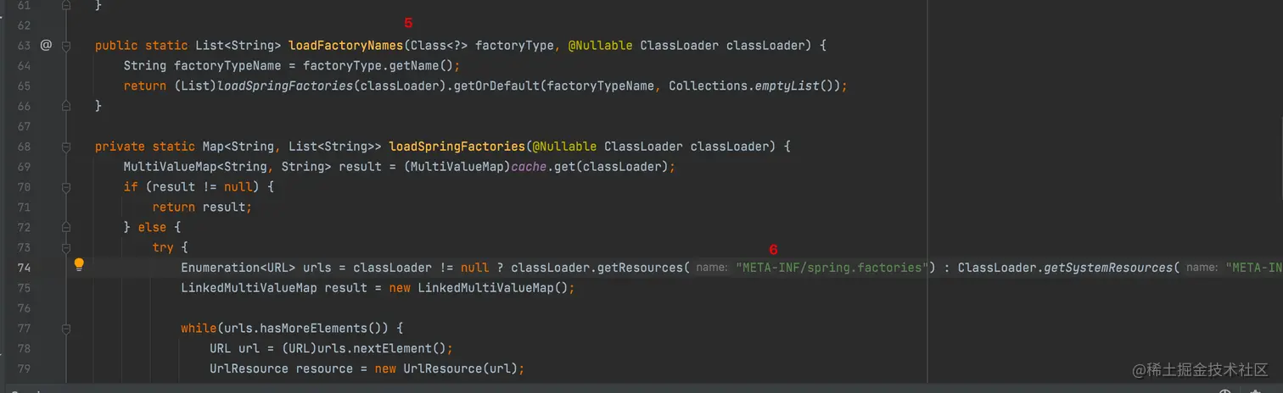Screen dimensions: 1283x393
Task: Click line number 79 in the gutter
Action: pos(24,368)
